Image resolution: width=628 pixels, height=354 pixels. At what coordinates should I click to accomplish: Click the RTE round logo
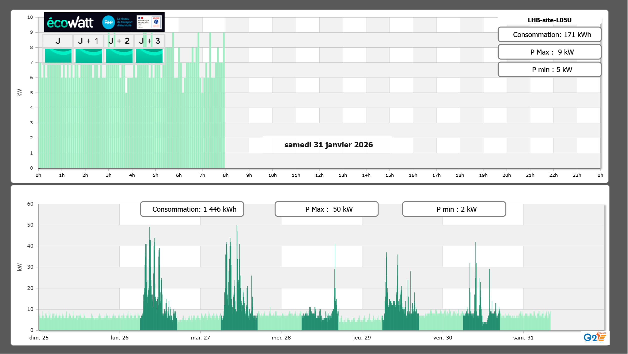[108, 22]
